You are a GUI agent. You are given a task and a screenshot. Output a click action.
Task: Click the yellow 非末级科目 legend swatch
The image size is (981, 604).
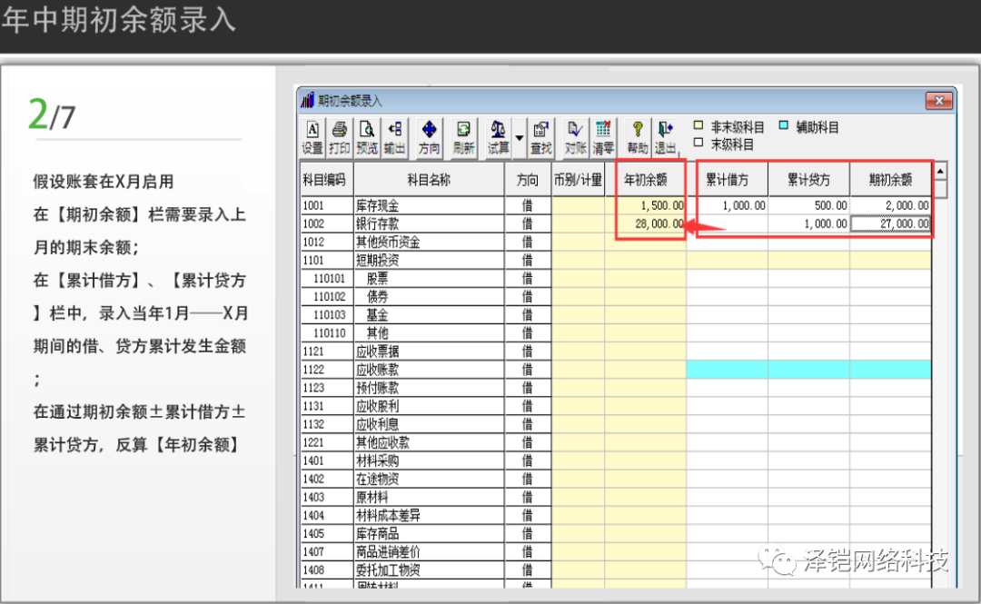pos(699,127)
